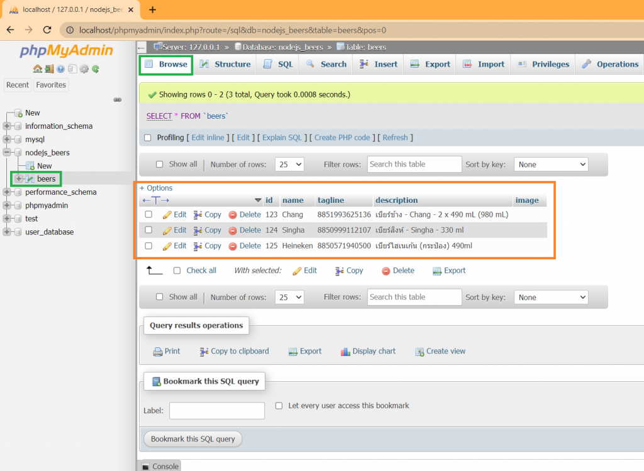Image resolution: width=644 pixels, height=471 pixels.
Task: Click the link icon in the navigation panel
Action: [x=118, y=100]
